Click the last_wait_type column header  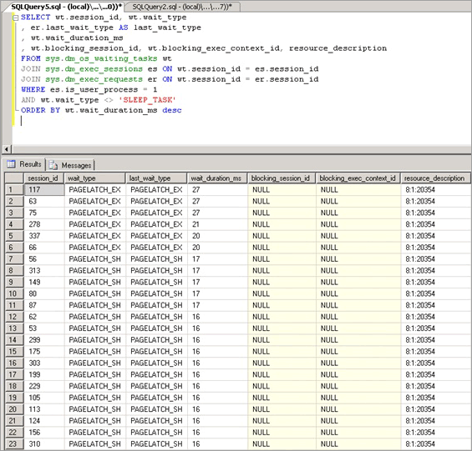pyautogui.click(x=156, y=178)
